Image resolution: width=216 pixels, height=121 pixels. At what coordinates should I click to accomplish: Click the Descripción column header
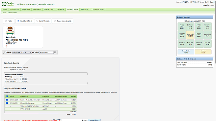[x=24, y=96]
